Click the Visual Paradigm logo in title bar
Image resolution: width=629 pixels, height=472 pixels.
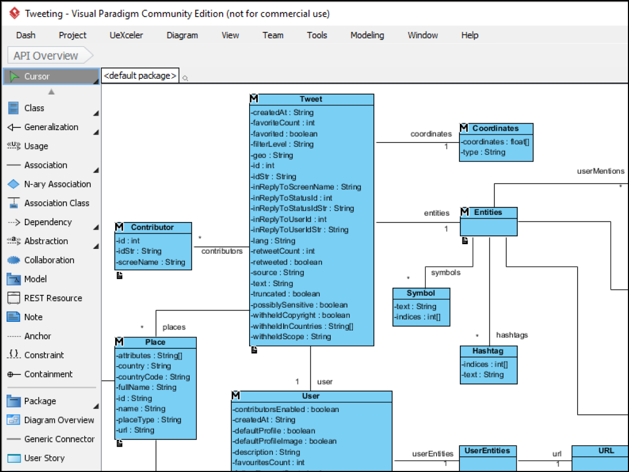click(15, 14)
